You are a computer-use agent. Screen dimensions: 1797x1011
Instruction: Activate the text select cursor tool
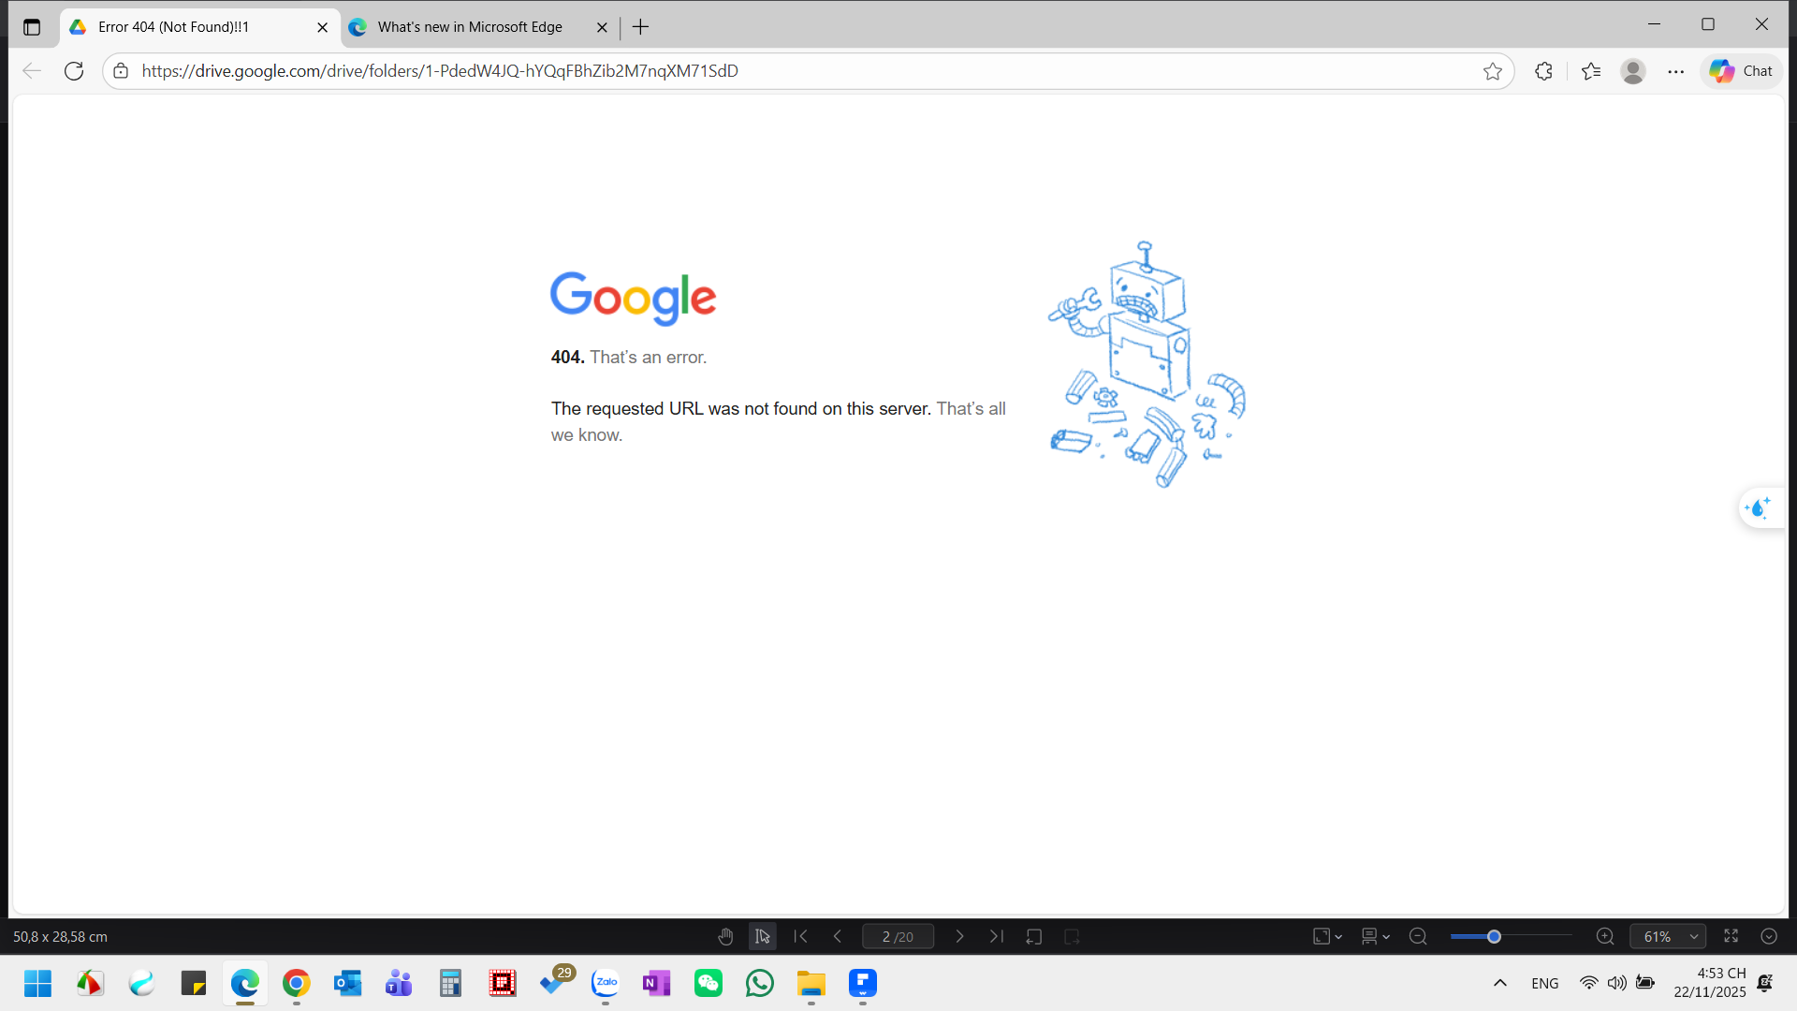pyautogui.click(x=763, y=936)
